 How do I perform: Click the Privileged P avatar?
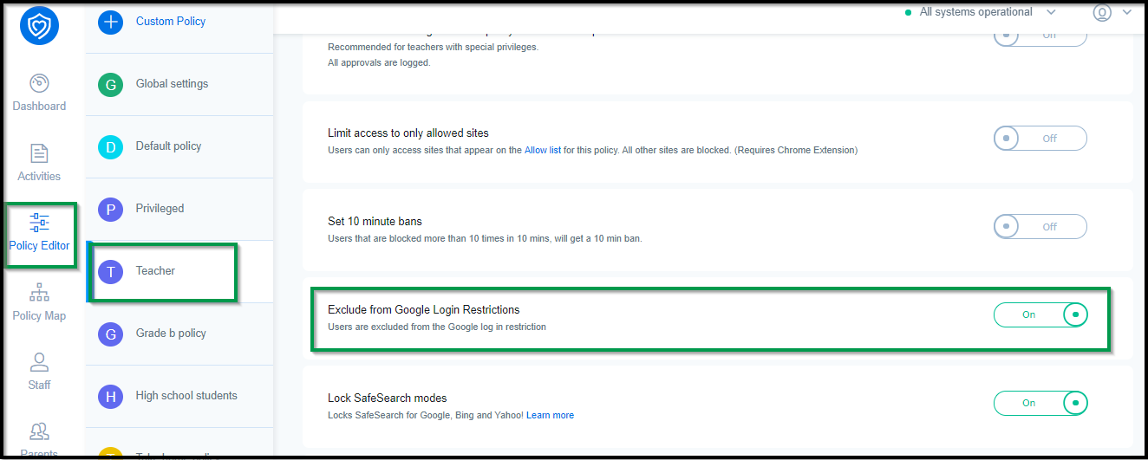click(x=111, y=209)
